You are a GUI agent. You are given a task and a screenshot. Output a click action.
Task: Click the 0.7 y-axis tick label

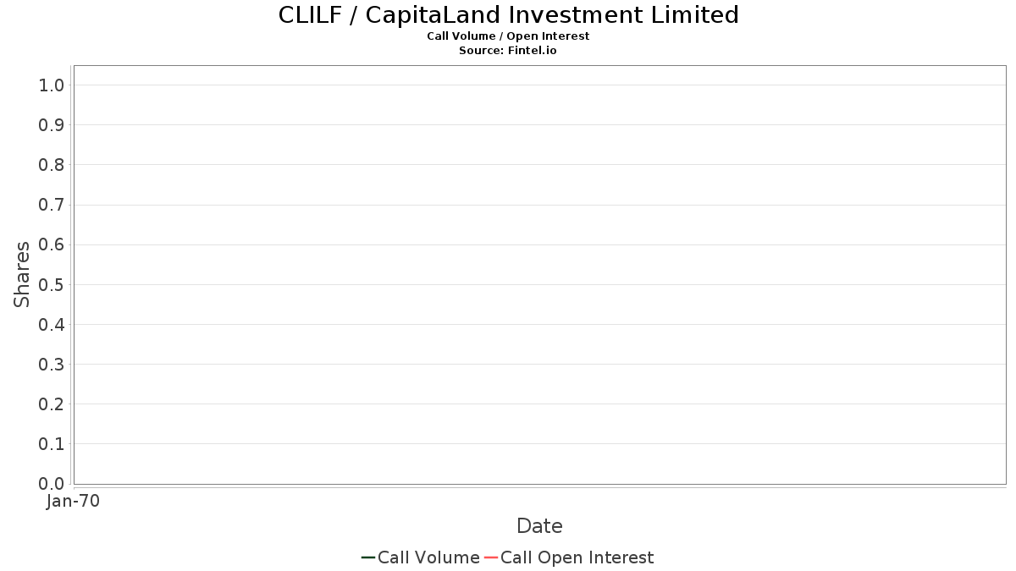coord(52,205)
